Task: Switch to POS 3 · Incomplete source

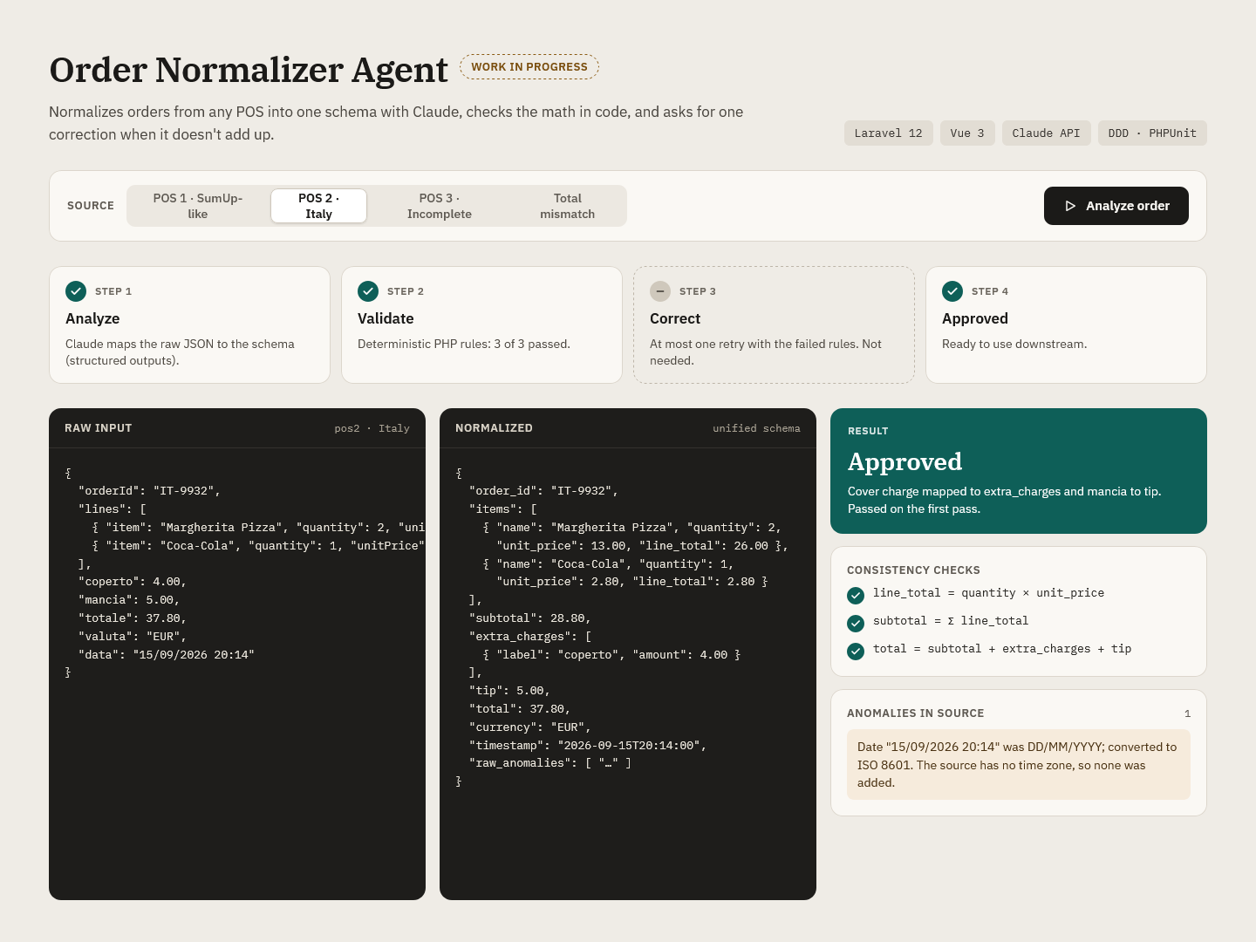Action: pos(439,206)
